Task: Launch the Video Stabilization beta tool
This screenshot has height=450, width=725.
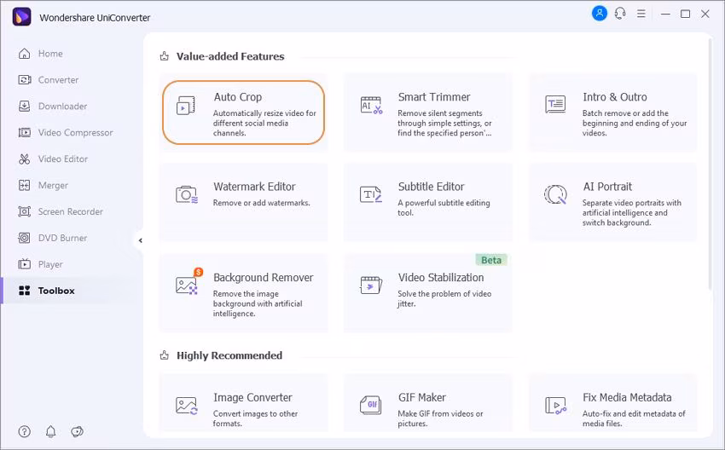Action: pyautogui.click(x=428, y=292)
